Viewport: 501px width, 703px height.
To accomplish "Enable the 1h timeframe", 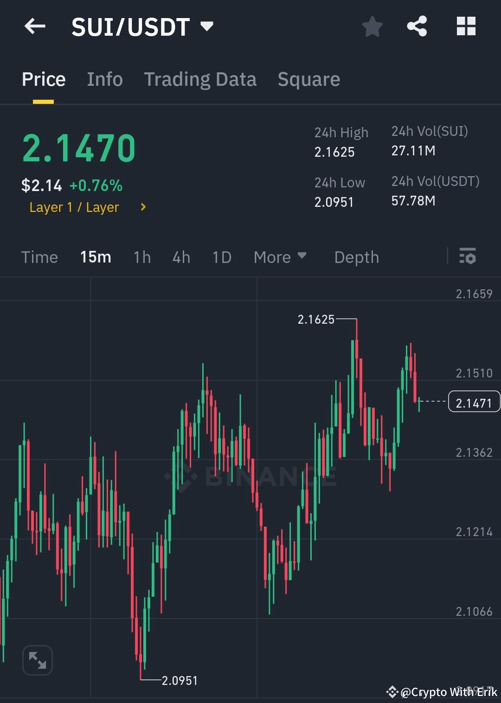I will click(141, 257).
